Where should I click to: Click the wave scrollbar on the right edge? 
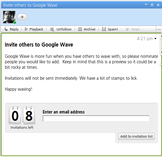click(x=161, y=44)
